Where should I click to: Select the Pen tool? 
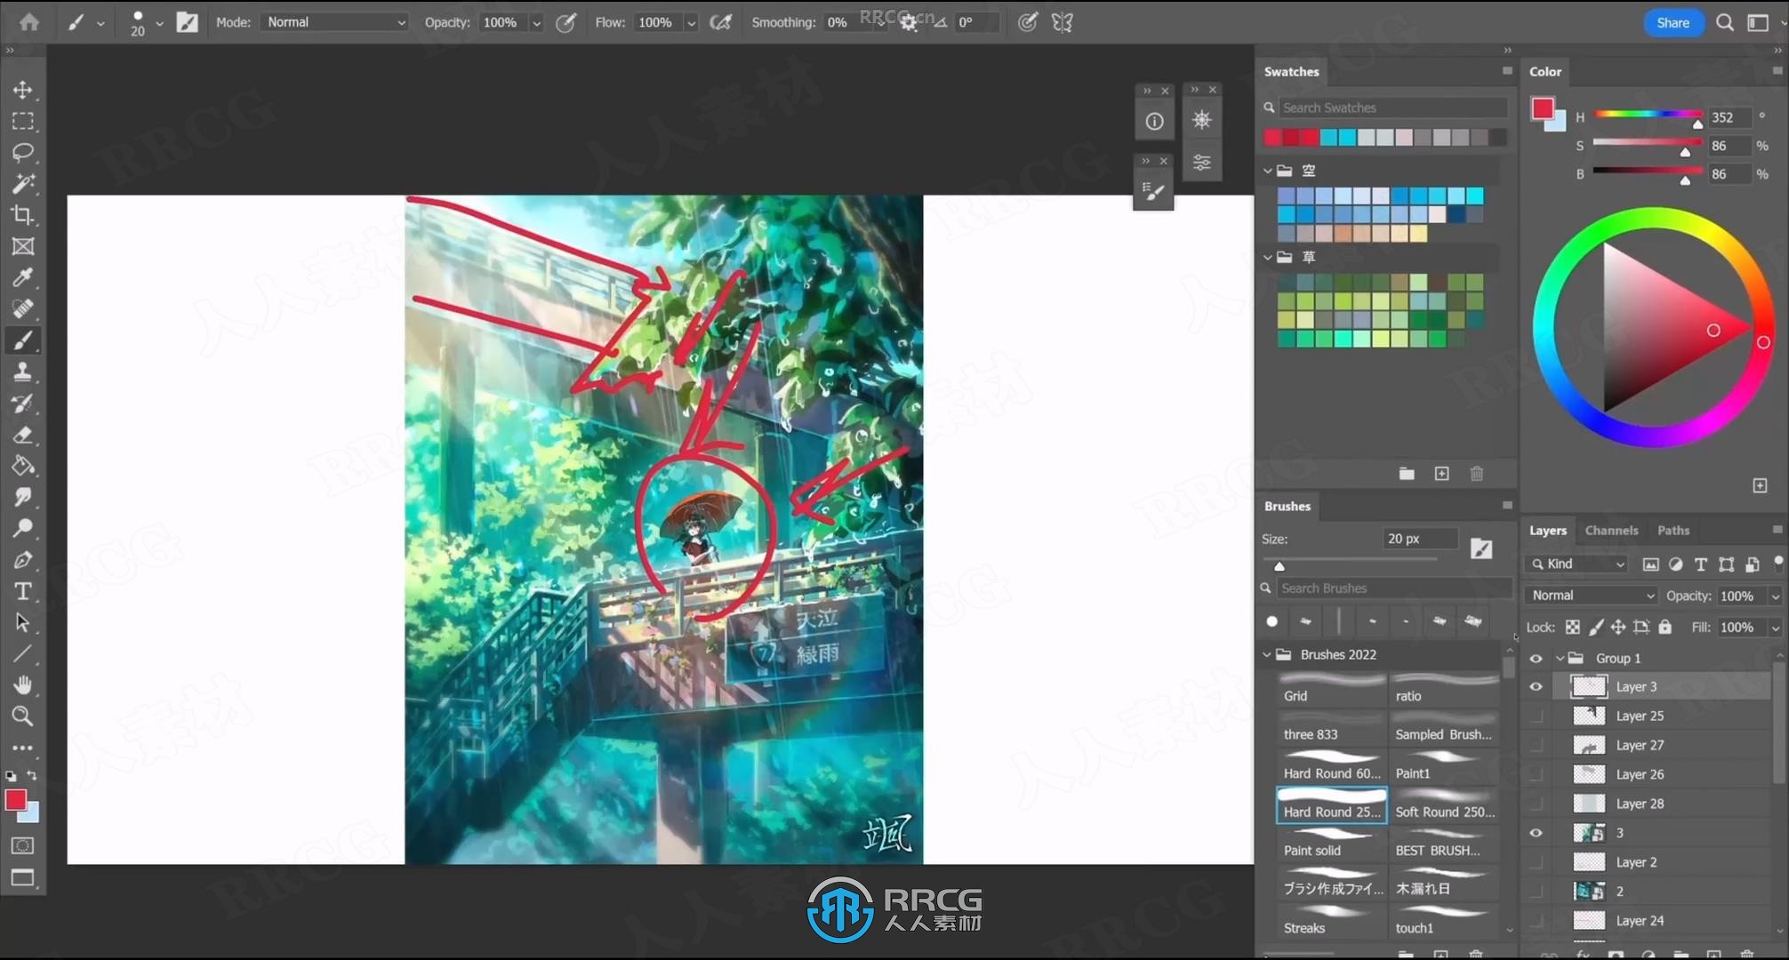pos(23,560)
